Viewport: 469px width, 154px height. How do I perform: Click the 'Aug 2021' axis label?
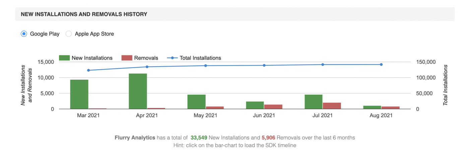(381, 116)
